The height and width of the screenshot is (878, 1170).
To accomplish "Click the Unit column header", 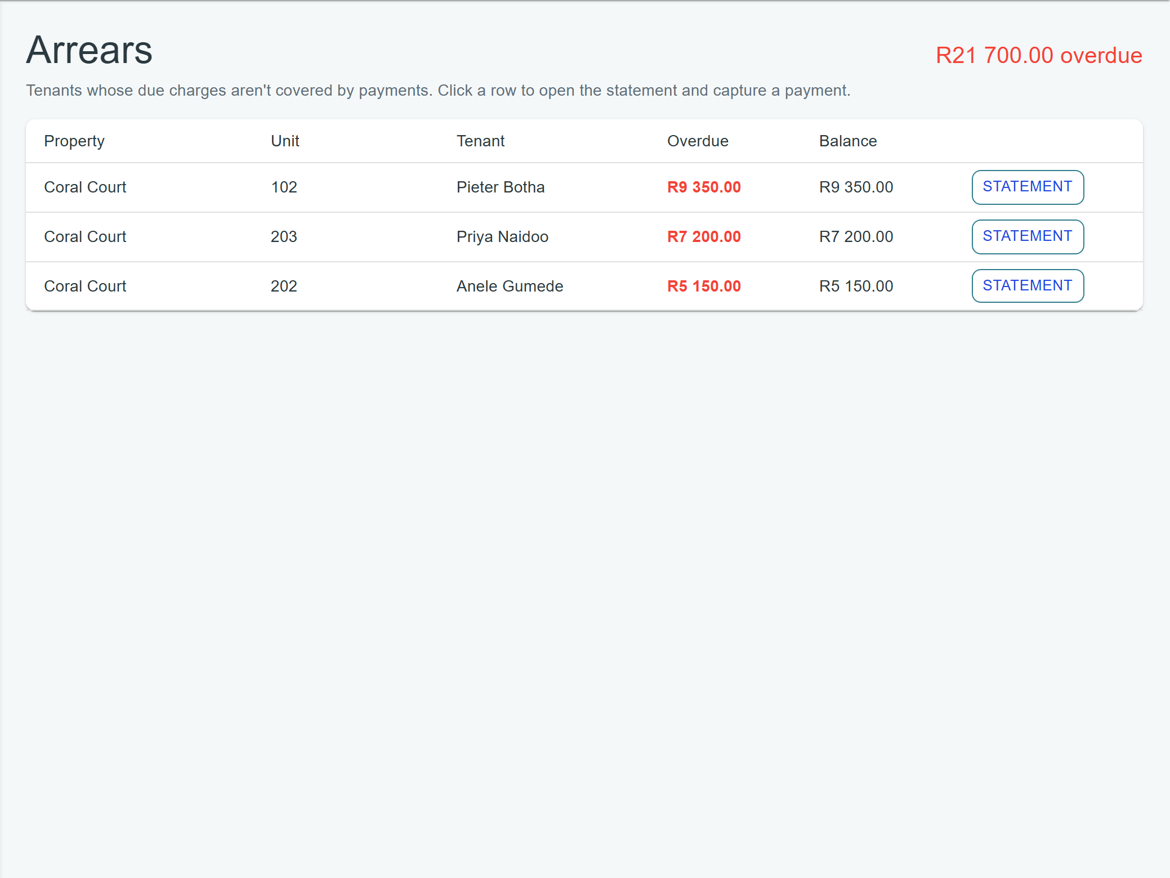I will pyautogui.click(x=285, y=141).
